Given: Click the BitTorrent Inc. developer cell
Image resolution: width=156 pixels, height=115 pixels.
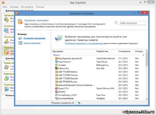Looking at the screenshot, I should [103, 65].
